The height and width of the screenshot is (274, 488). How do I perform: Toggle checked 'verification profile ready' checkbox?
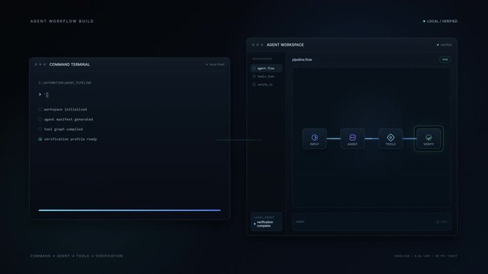(40, 139)
